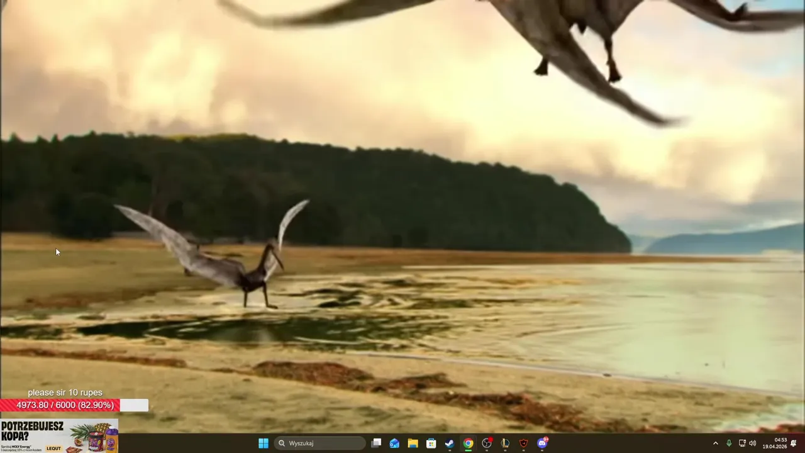Open the Windows Start menu
This screenshot has width=805, height=453.
click(264, 443)
